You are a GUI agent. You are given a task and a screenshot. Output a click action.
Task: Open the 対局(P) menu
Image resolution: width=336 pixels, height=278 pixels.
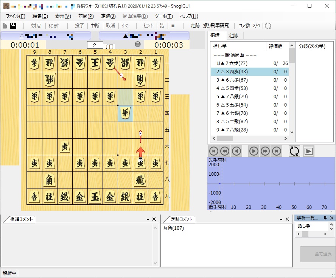pos(86,16)
